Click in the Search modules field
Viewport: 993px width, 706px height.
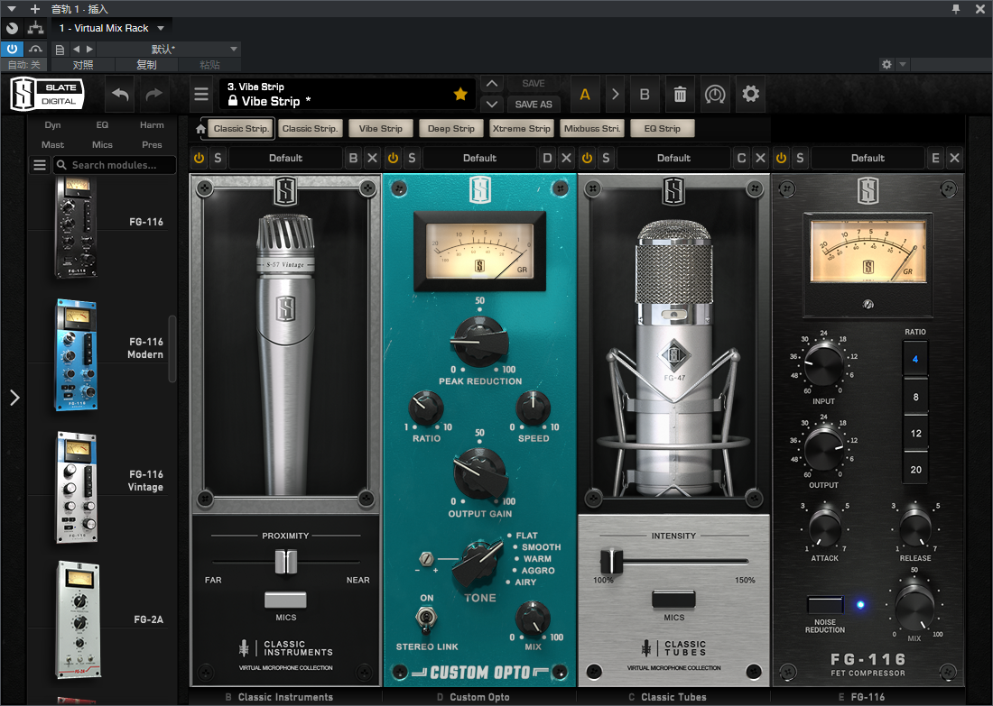114,165
